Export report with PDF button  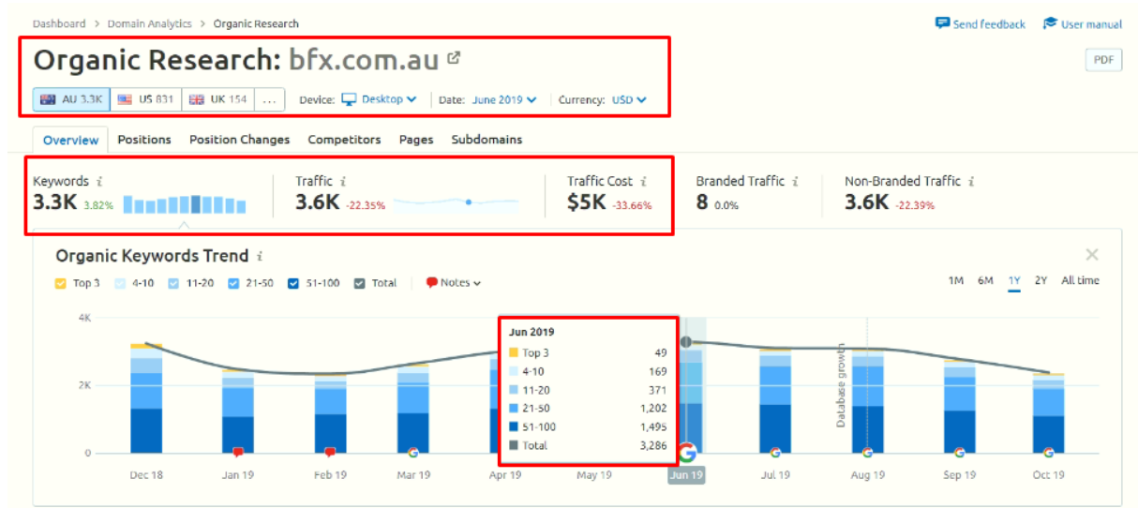[x=1103, y=60]
